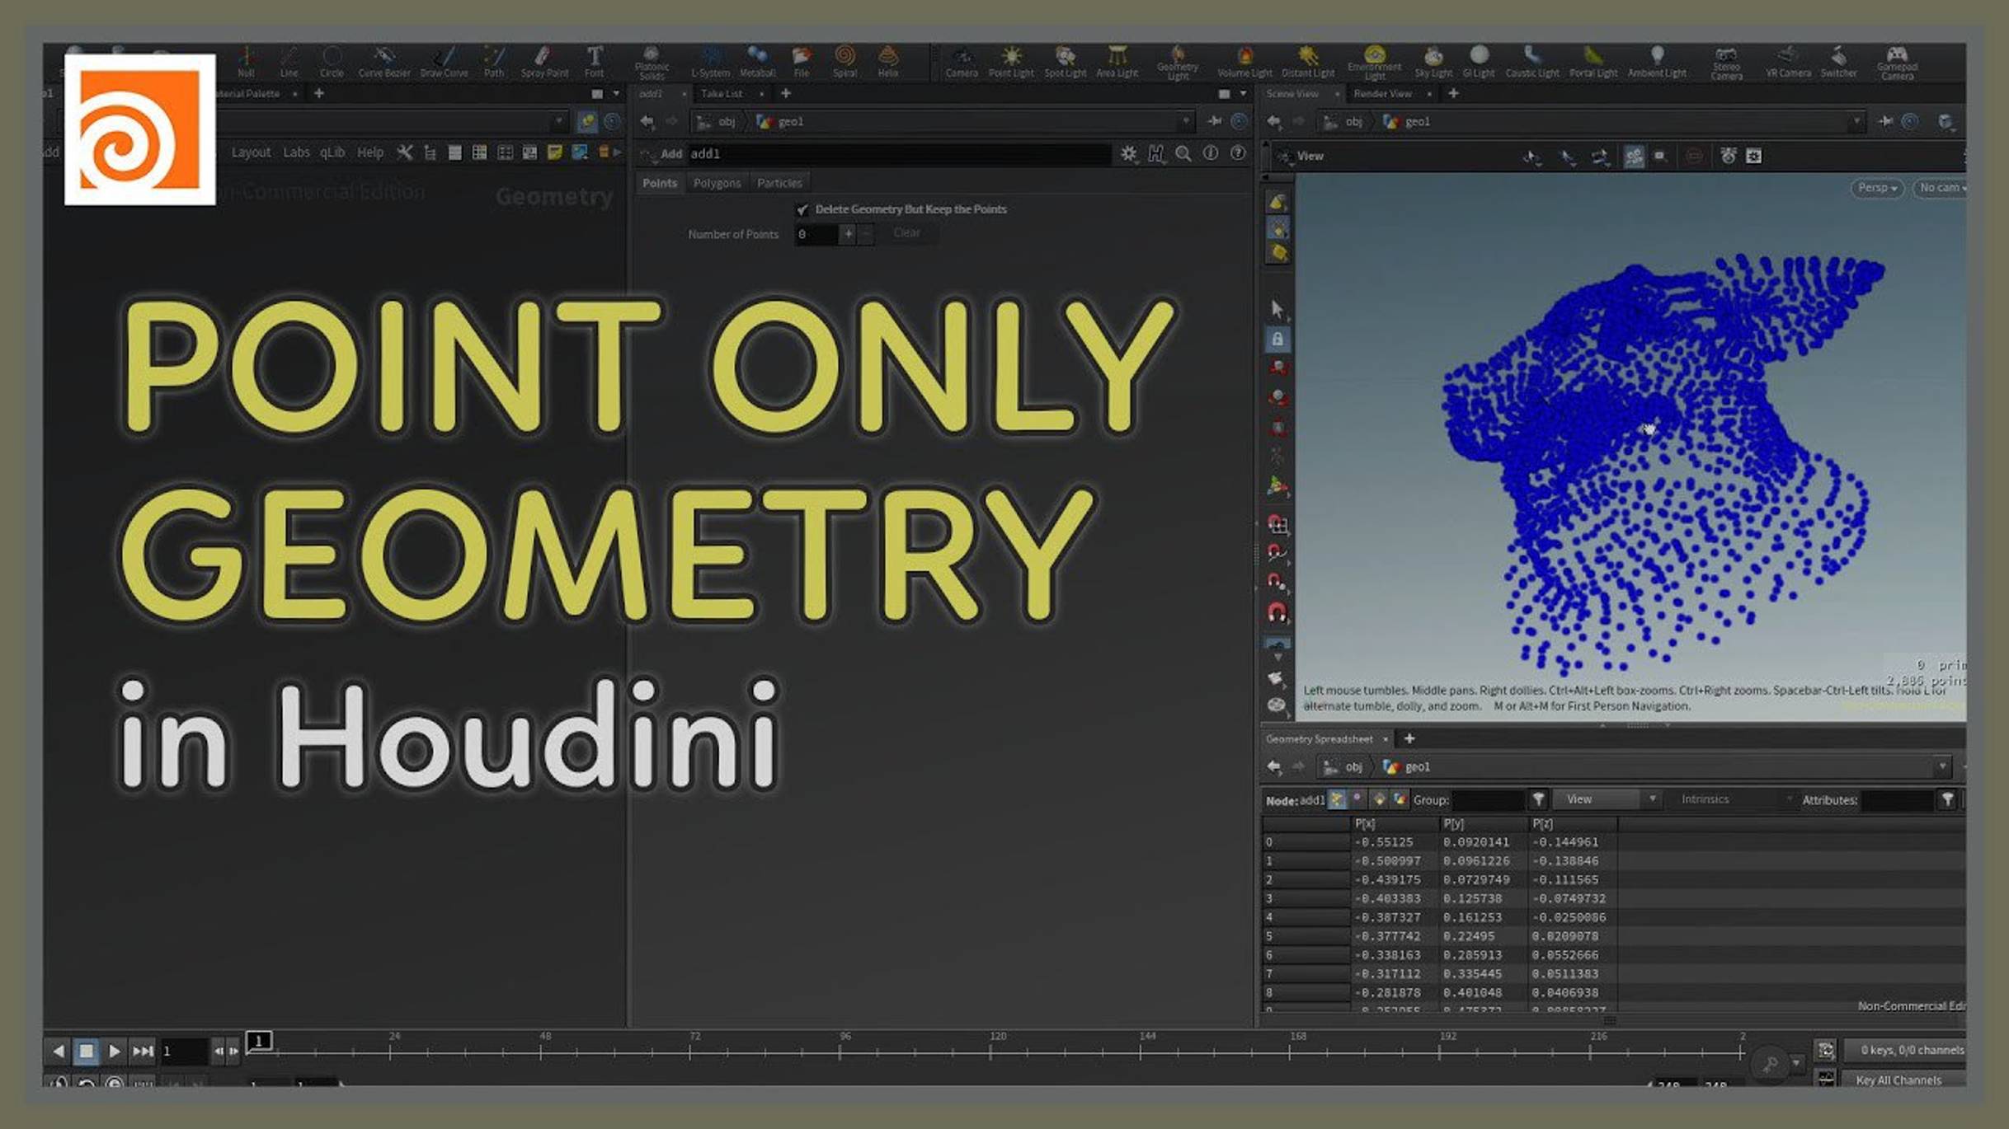
Task: Toggle the Group filter funnel
Action: 1539,799
